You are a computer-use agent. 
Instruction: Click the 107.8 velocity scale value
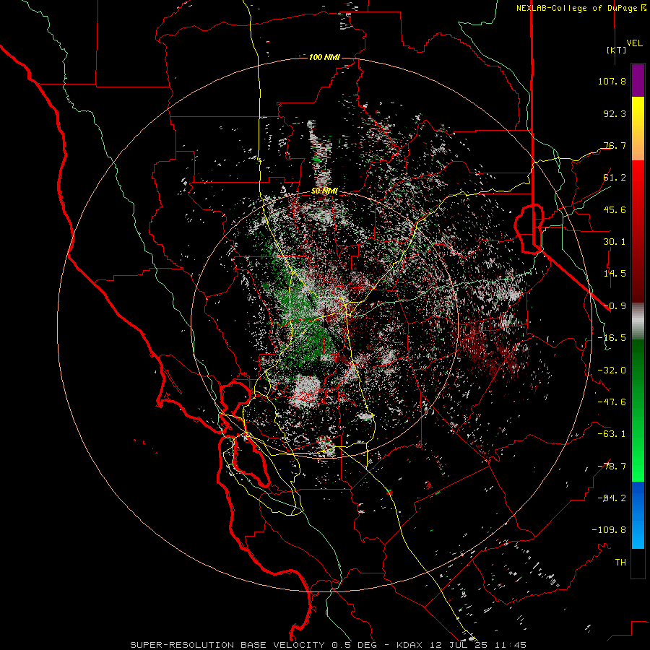point(612,81)
